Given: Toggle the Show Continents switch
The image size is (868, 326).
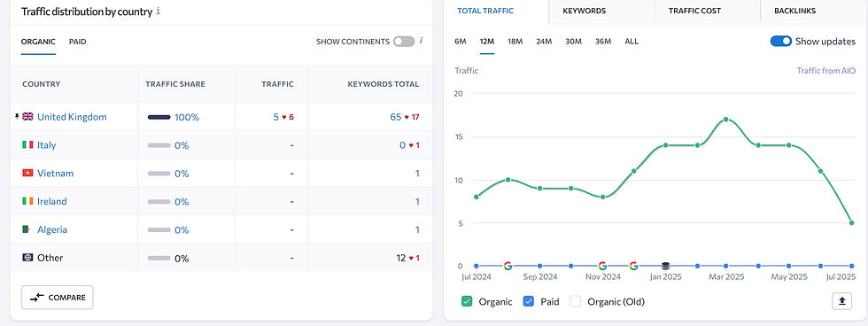Looking at the screenshot, I should [x=404, y=42].
